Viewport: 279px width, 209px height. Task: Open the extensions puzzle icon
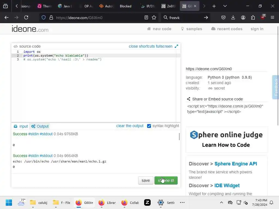tap(253, 17)
